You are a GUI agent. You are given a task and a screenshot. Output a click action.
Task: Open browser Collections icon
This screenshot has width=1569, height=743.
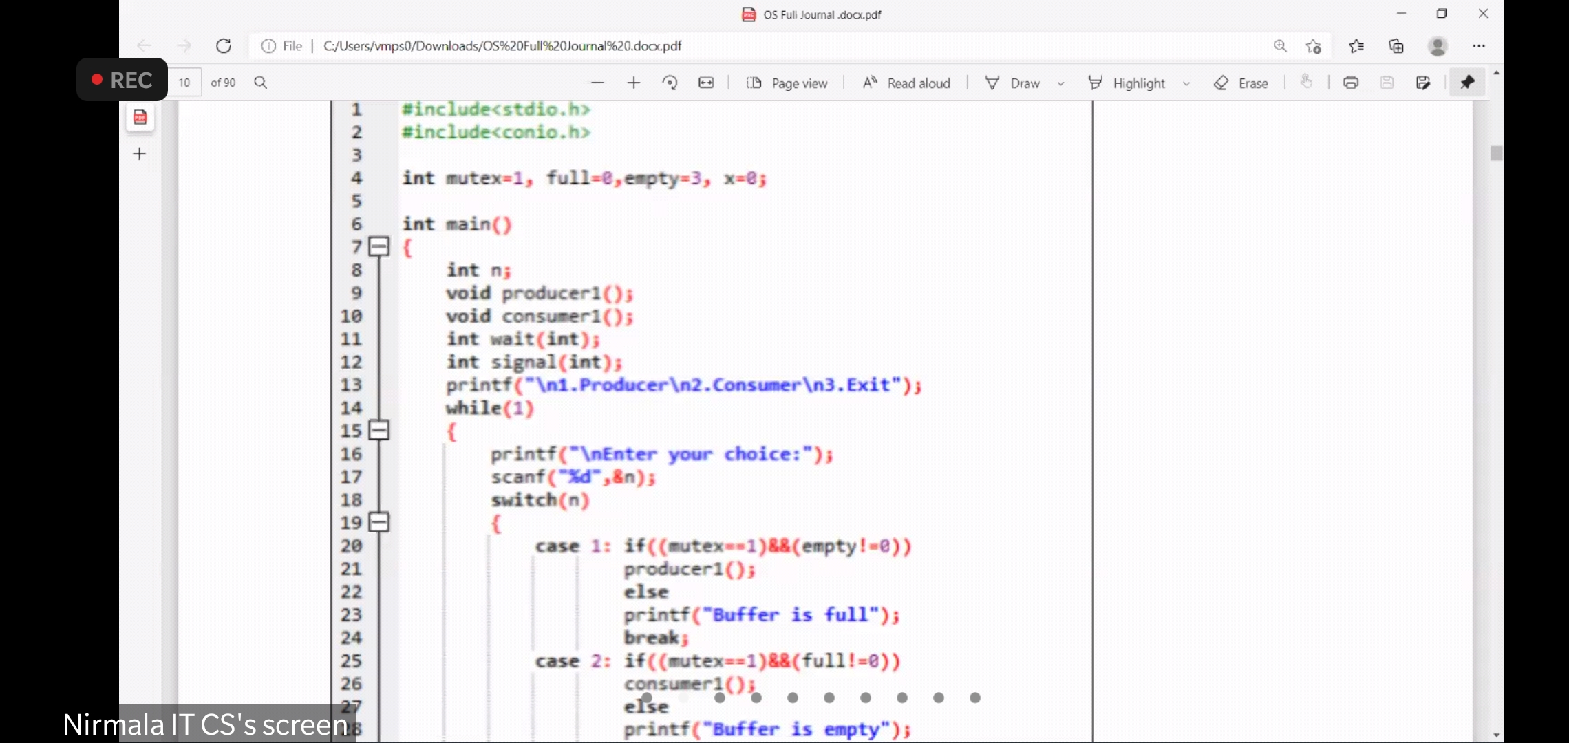(1396, 46)
